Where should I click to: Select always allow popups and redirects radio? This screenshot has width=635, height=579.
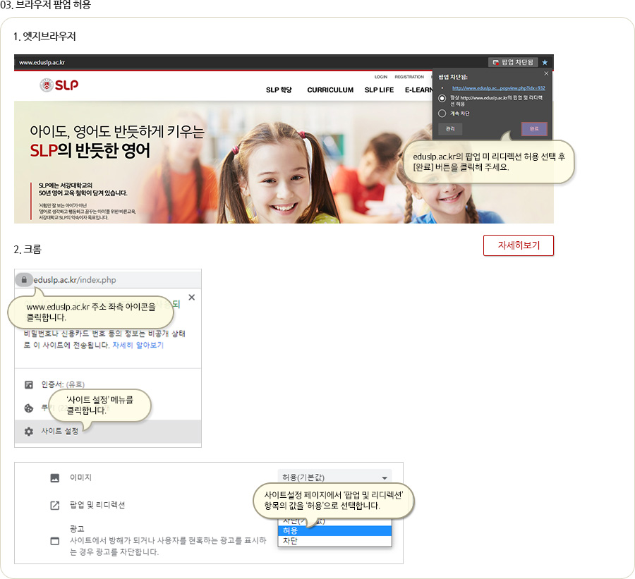coord(442,99)
